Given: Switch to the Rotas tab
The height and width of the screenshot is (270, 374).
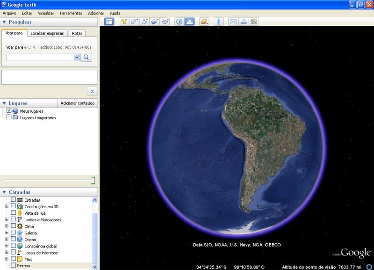Looking at the screenshot, I should pos(77,33).
